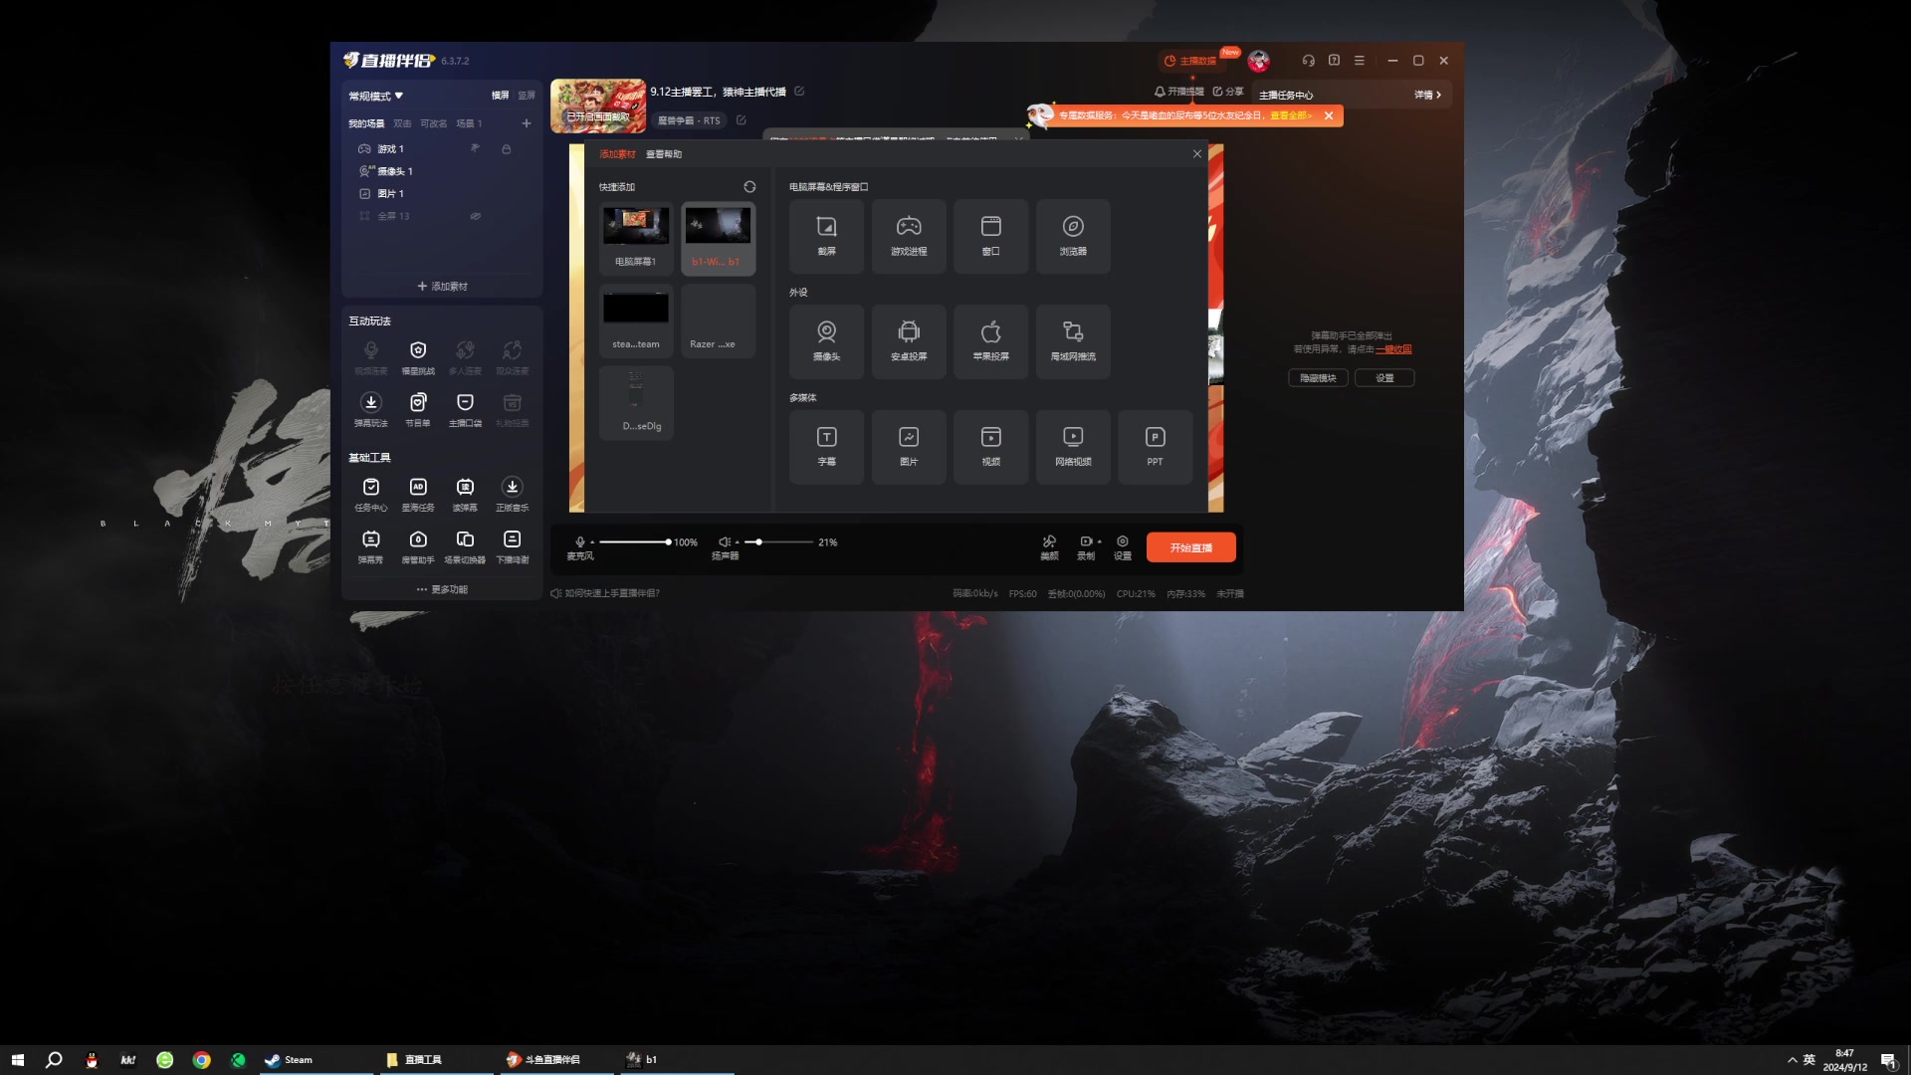Add a 浏览器 browser source

pos(1073,236)
